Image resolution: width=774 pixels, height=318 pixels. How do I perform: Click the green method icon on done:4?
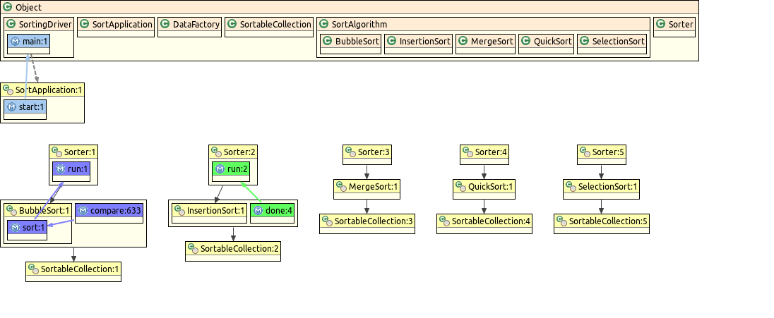pos(258,210)
